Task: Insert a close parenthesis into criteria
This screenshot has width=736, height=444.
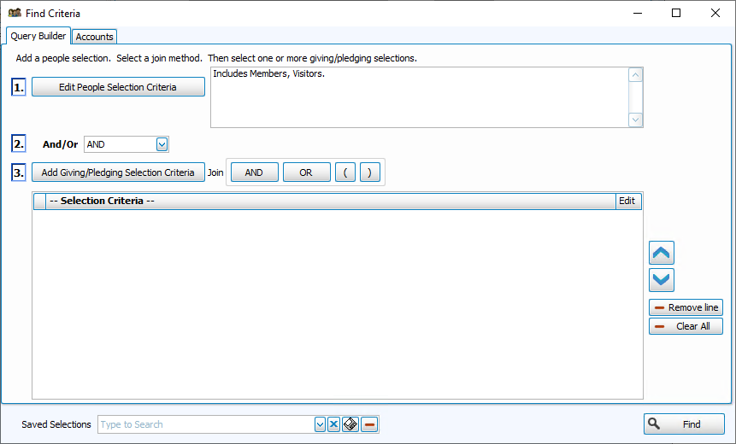Action: [x=369, y=172]
